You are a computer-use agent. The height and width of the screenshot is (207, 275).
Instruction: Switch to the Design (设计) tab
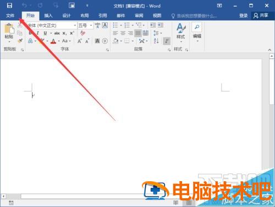coord(67,16)
